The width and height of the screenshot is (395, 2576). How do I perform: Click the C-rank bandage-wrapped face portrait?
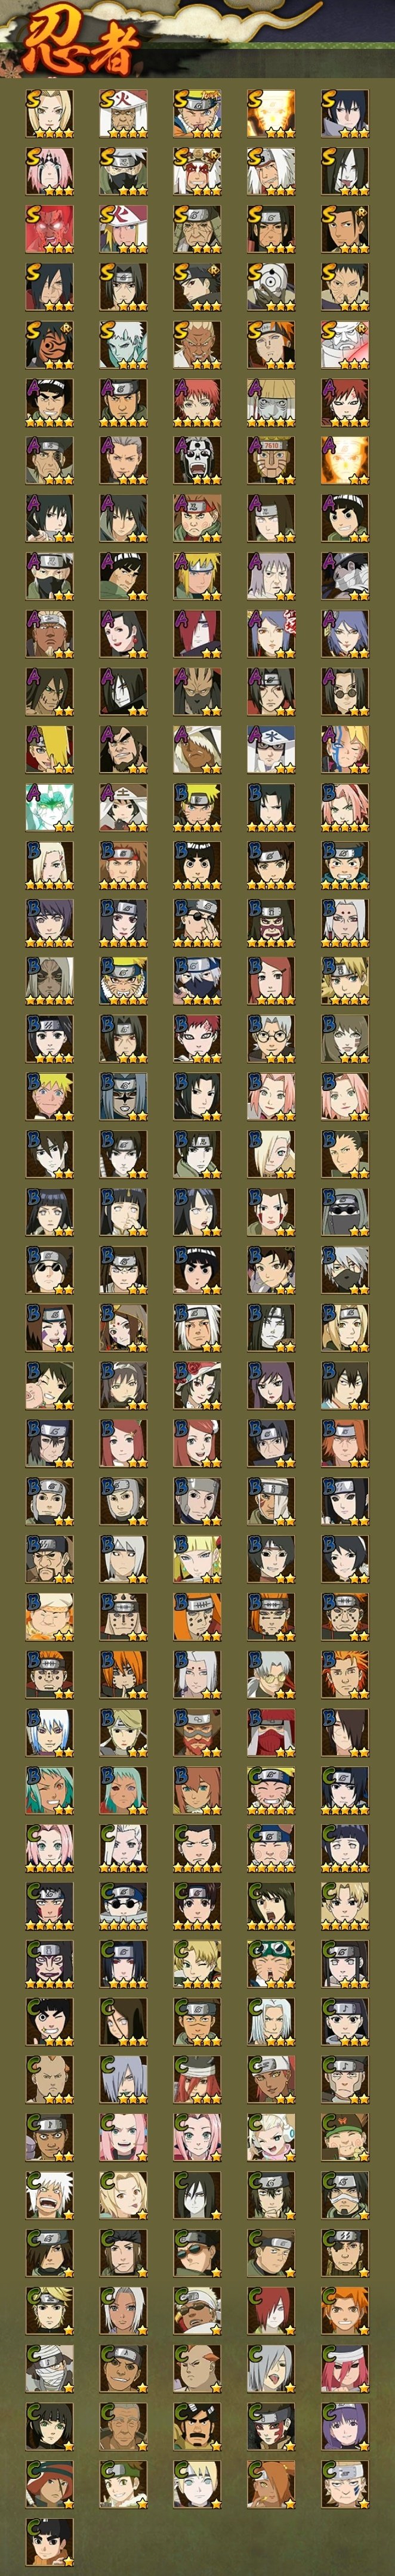click(50, 2369)
